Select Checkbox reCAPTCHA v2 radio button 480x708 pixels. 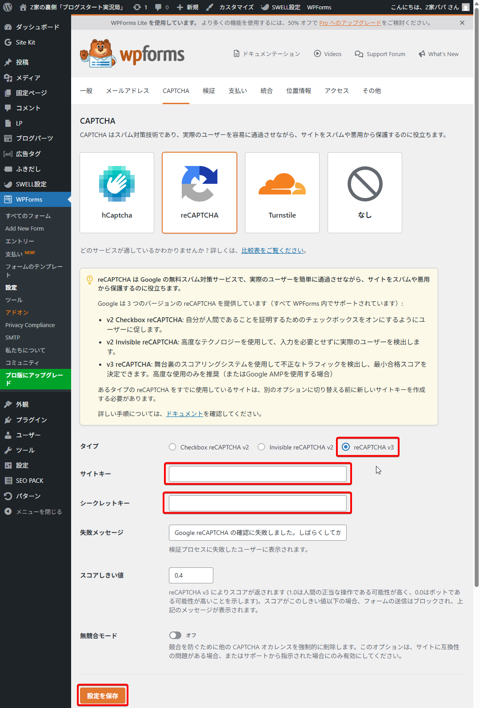(x=172, y=447)
